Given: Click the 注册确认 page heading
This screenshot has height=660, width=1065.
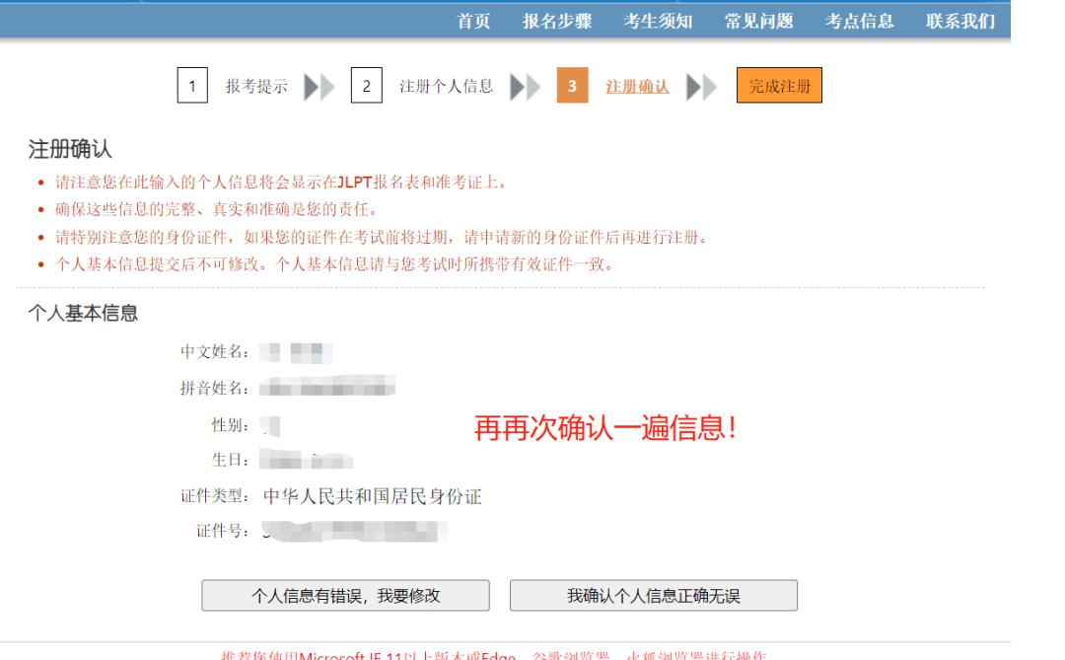Looking at the screenshot, I should pos(70,149).
